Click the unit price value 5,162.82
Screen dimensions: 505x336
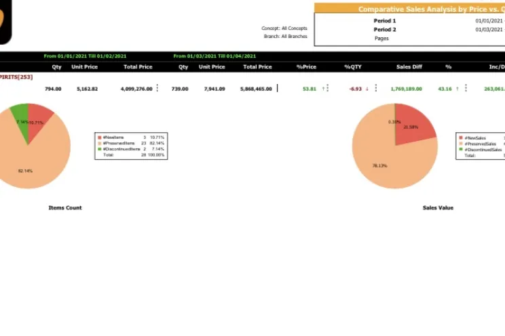click(87, 89)
